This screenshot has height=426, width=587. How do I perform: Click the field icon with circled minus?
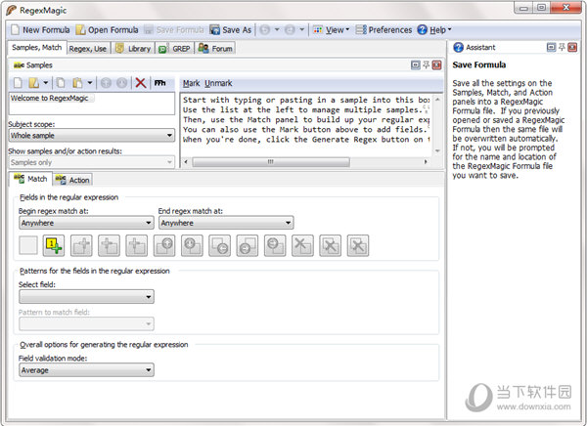pos(275,245)
